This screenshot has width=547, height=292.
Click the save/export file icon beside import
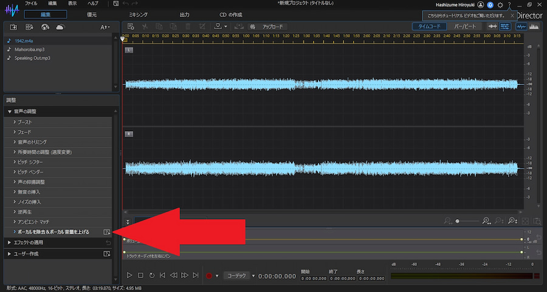point(29,27)
